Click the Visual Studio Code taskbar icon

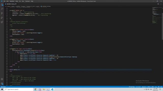pos(52,89)
